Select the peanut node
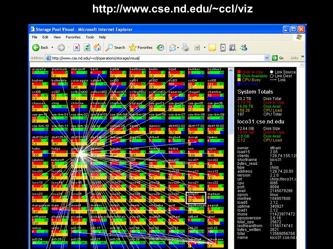Image resolution: width=333 pixels, height=249 pixels. (215, 209)
